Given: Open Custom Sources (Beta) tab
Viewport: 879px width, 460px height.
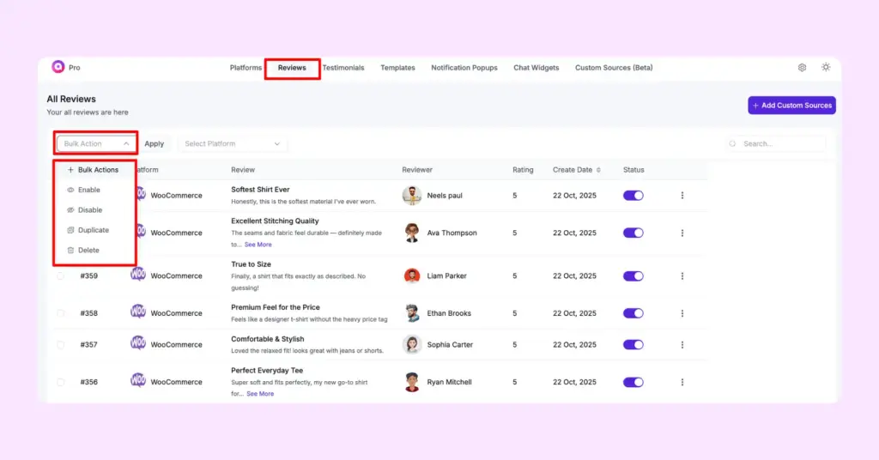Looking at the screenshot, I should tap(614, 68).
